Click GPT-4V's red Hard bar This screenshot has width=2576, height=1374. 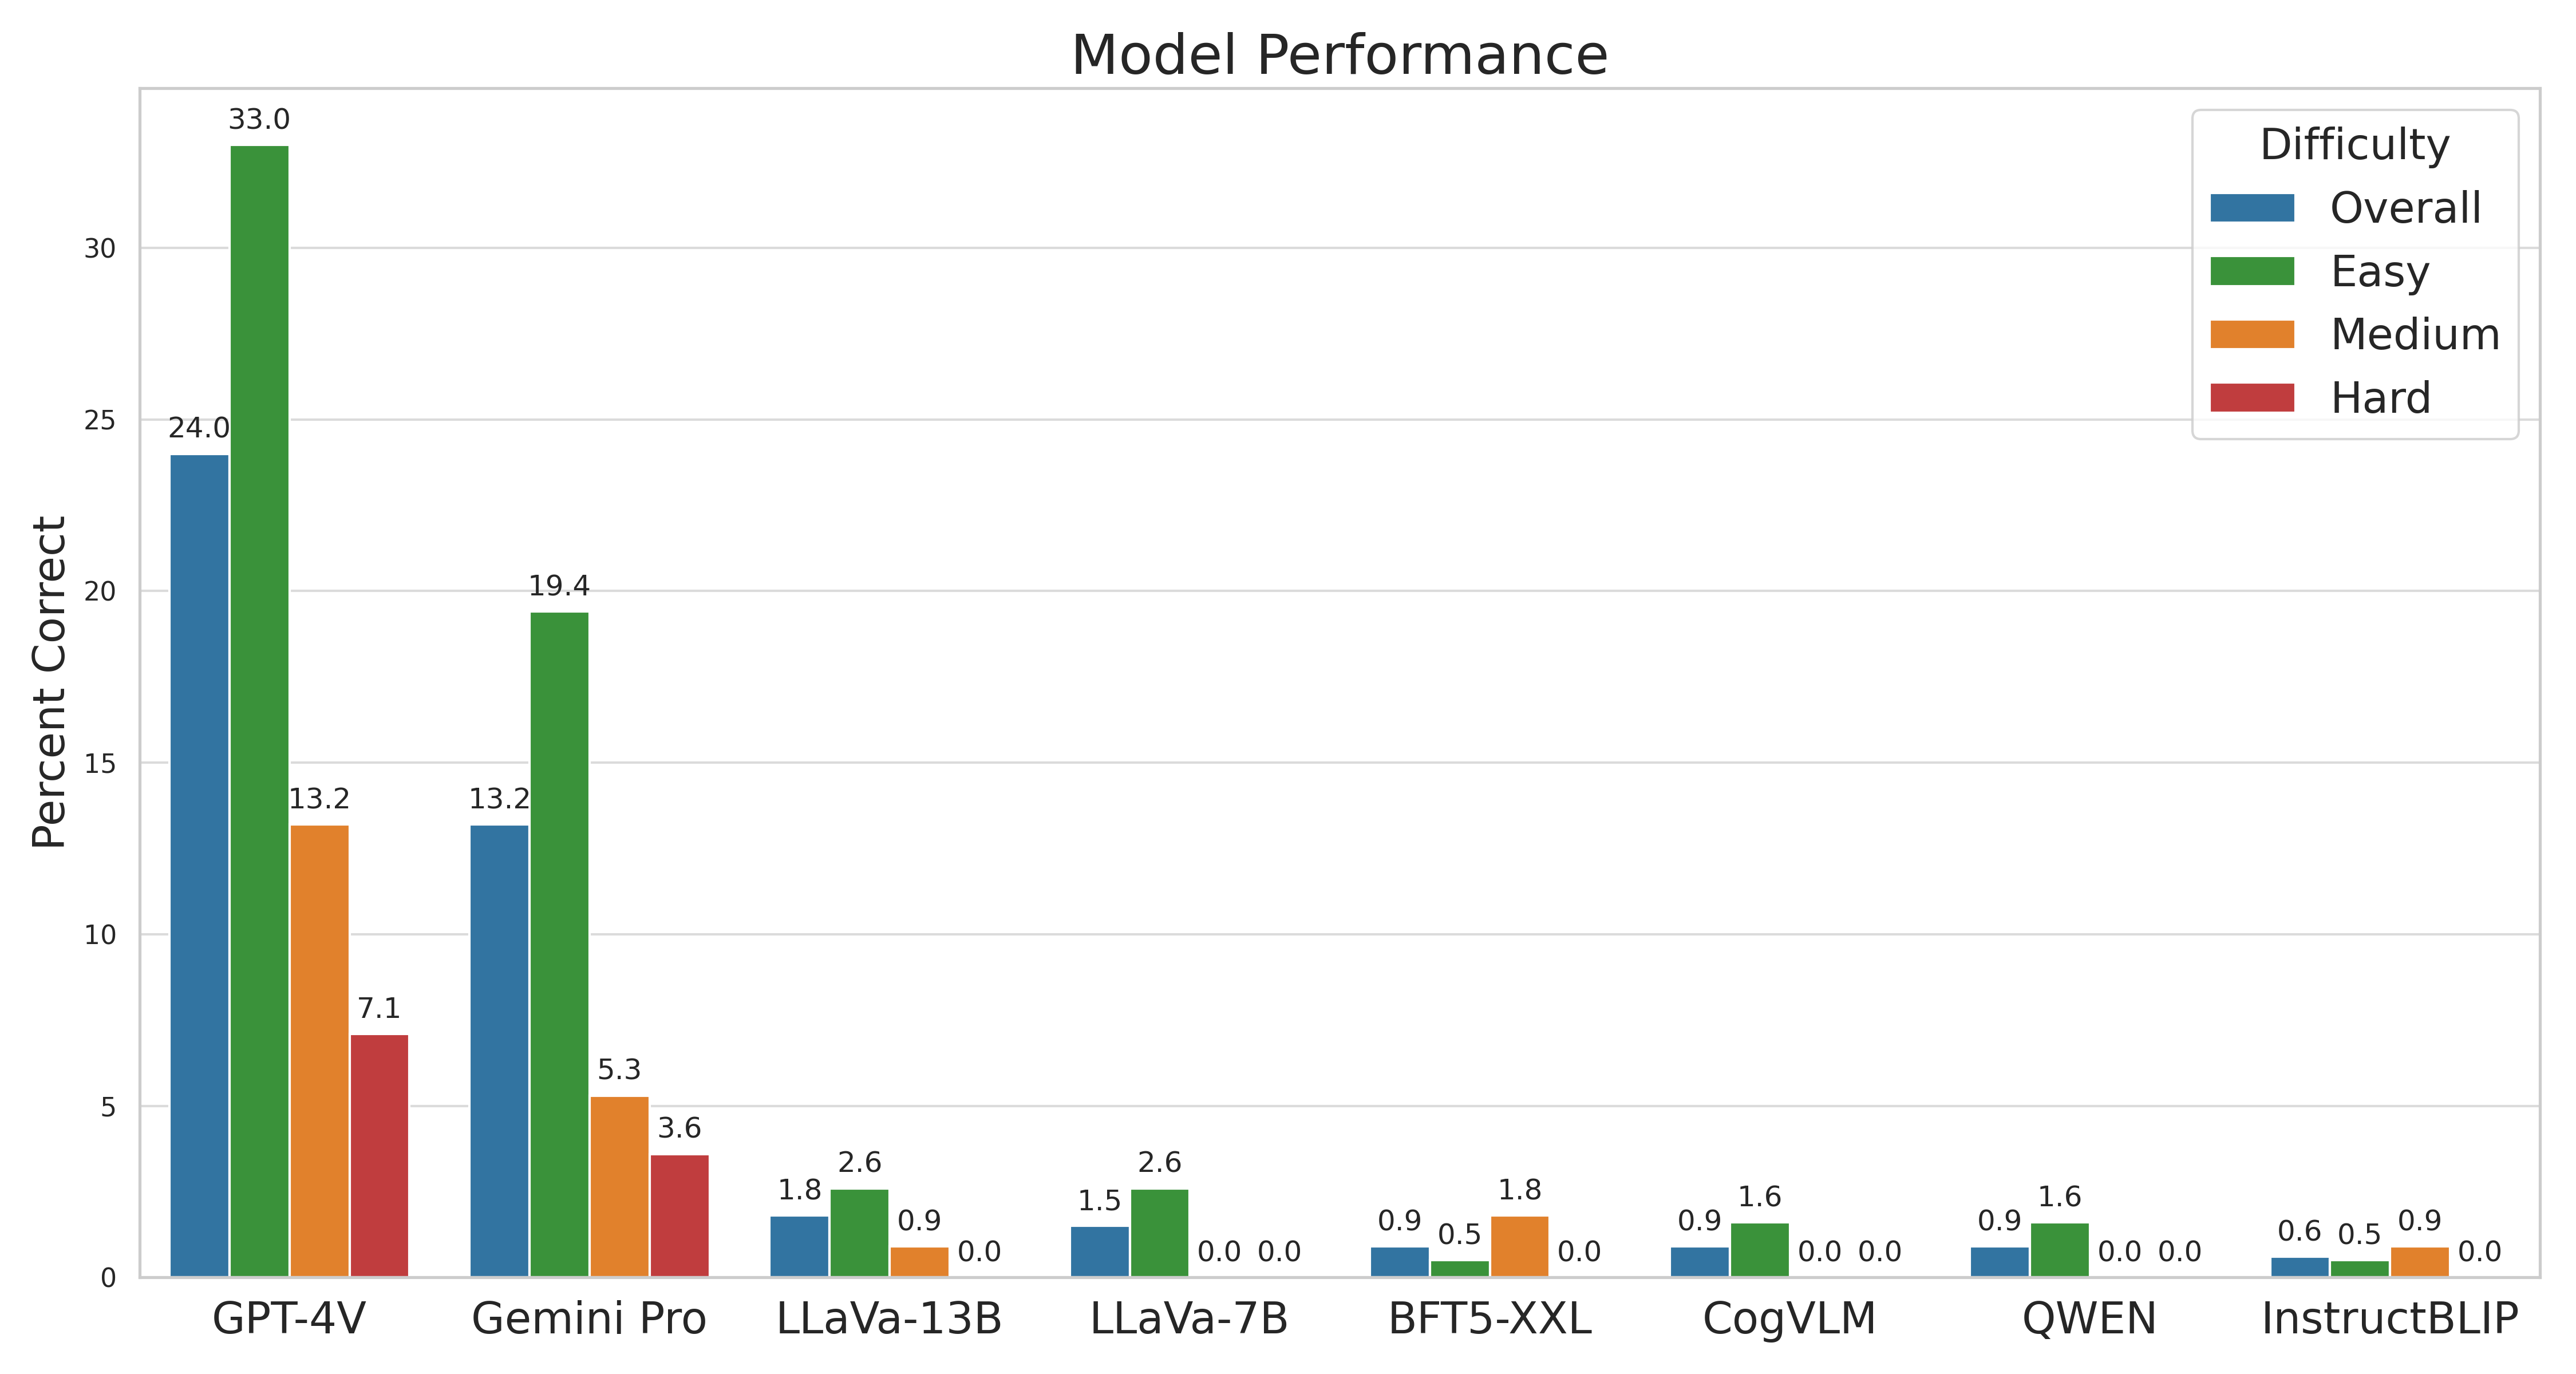tap(379, 1155)
